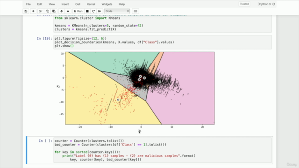Click into the Counter code cell

[x=163, y=150]
